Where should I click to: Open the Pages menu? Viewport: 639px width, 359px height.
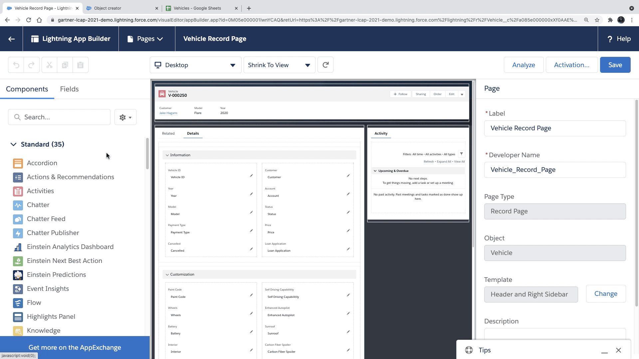coord(145,39)
